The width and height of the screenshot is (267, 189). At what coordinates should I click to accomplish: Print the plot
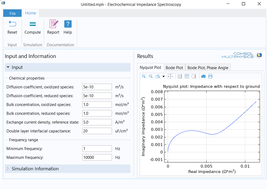click(x=210, y=76)
